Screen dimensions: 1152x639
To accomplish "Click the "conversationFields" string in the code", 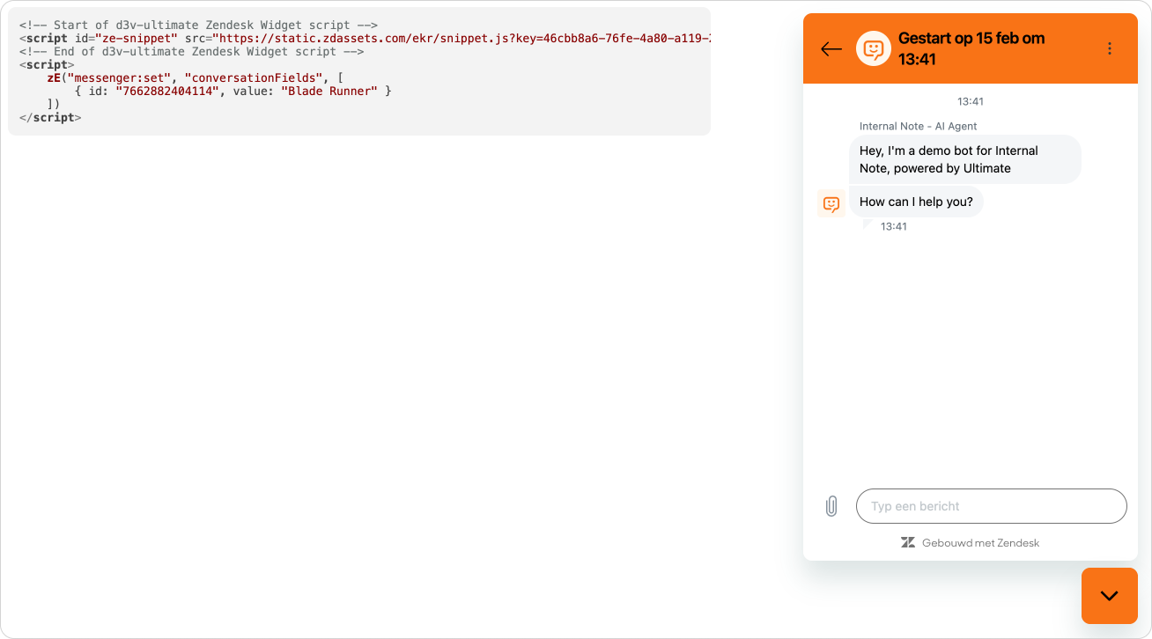I will pos(254,77).
